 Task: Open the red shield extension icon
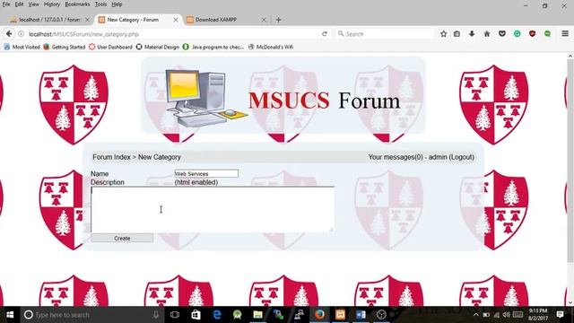click(x=532, y=34)
